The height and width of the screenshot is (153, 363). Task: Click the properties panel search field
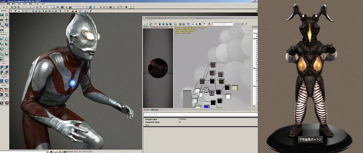click(x=201, y=114)
